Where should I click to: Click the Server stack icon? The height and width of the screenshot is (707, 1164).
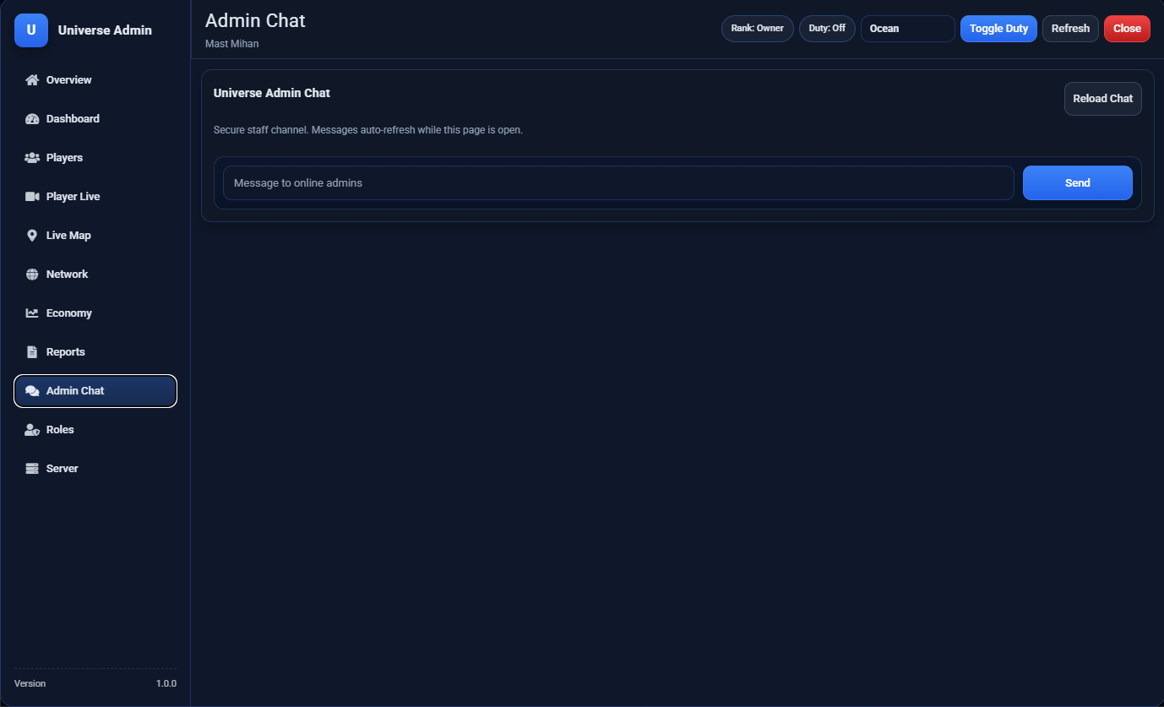coord(32,469)
